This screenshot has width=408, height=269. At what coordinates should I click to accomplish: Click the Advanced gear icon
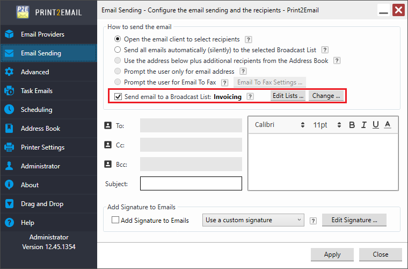point(9,72)
